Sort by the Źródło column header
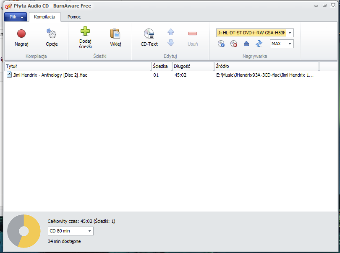The height and width of the screenshot is (253, 340). click(x=267, y=66)
